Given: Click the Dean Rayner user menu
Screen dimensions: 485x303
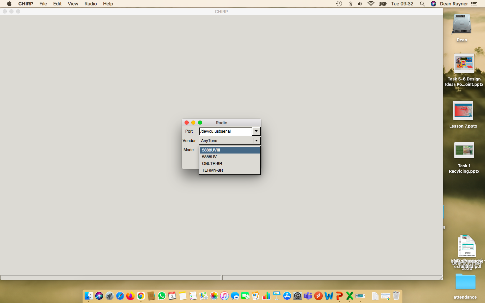Looking at the screenshot, I should 454,4.
